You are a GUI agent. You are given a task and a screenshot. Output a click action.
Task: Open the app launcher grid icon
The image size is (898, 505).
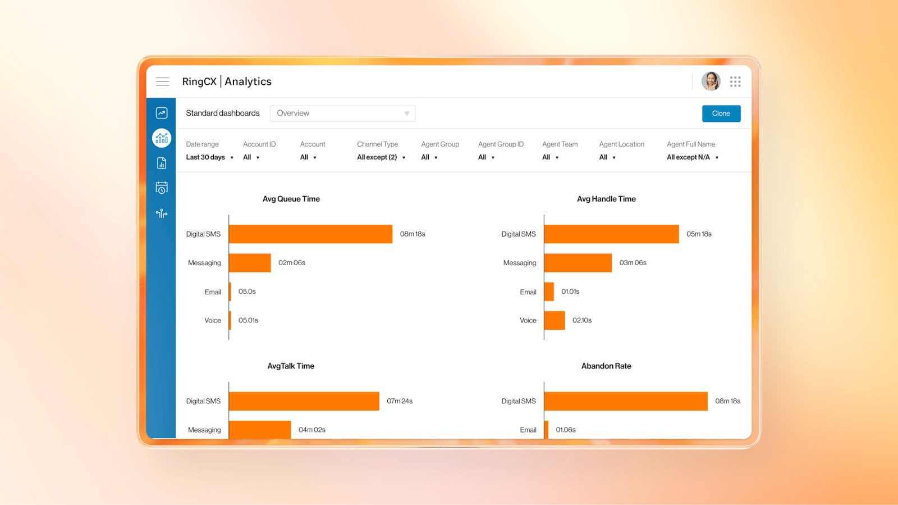tap(735, 82)
